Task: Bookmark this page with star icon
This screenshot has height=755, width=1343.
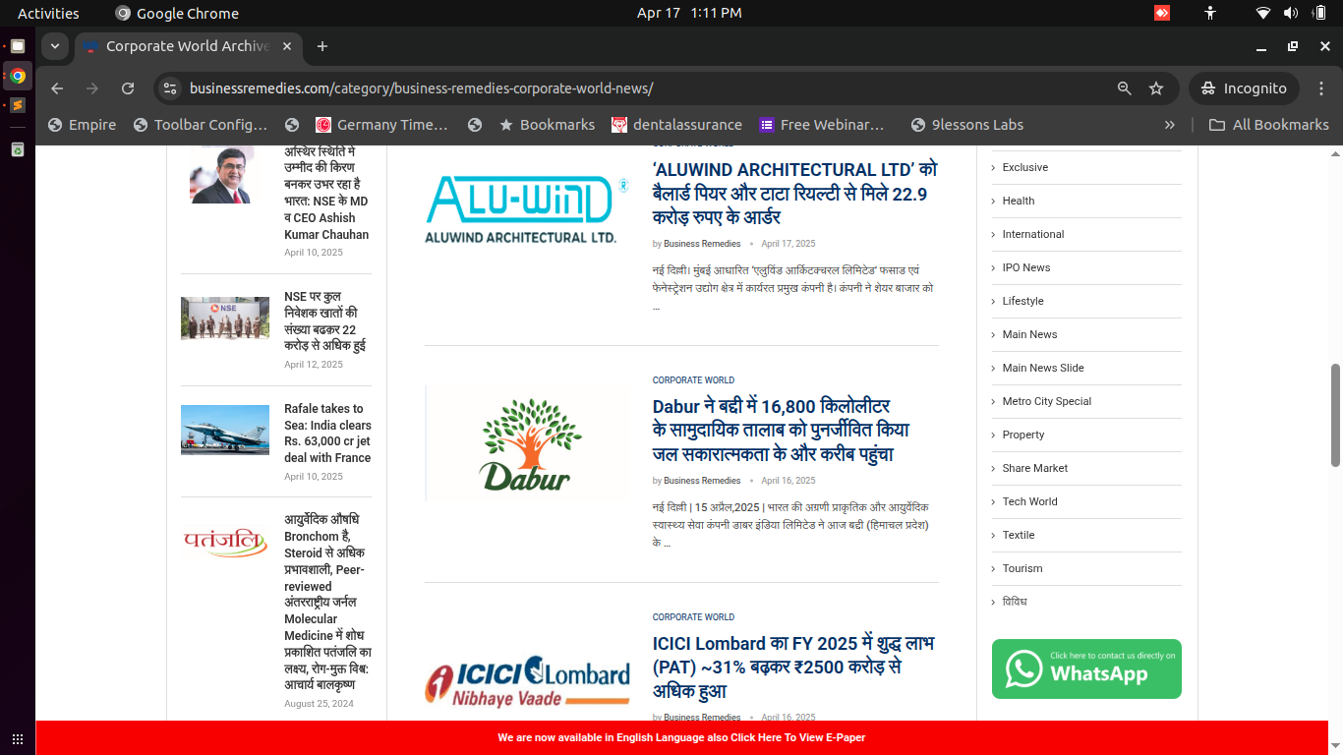Action: click(1156, 88)
